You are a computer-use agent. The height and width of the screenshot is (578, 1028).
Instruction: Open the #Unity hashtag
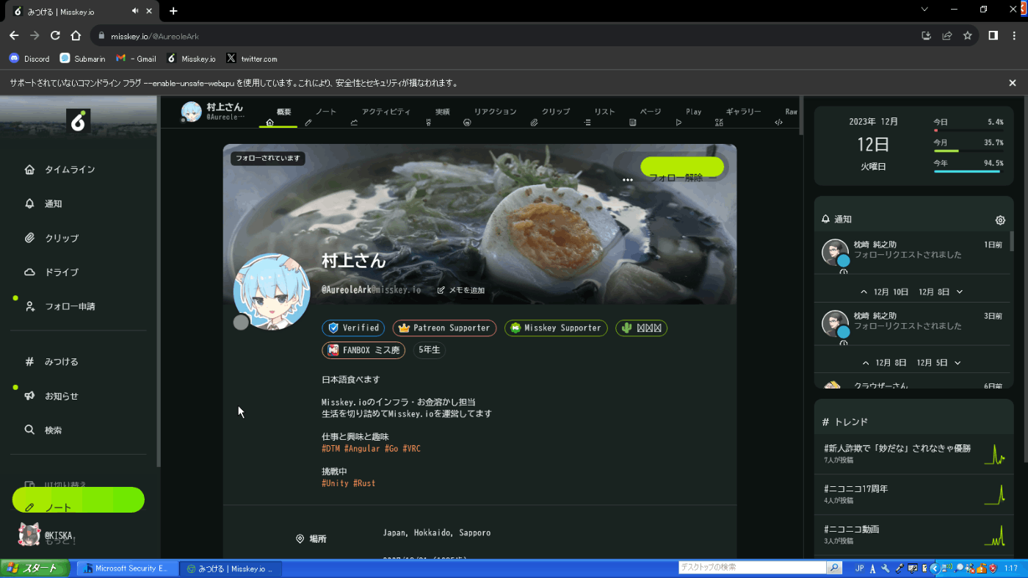click(x=336, y=483)
